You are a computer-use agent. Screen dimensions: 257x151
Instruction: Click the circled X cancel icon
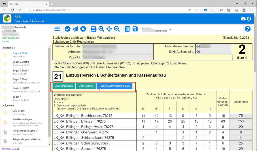point(83,29)
